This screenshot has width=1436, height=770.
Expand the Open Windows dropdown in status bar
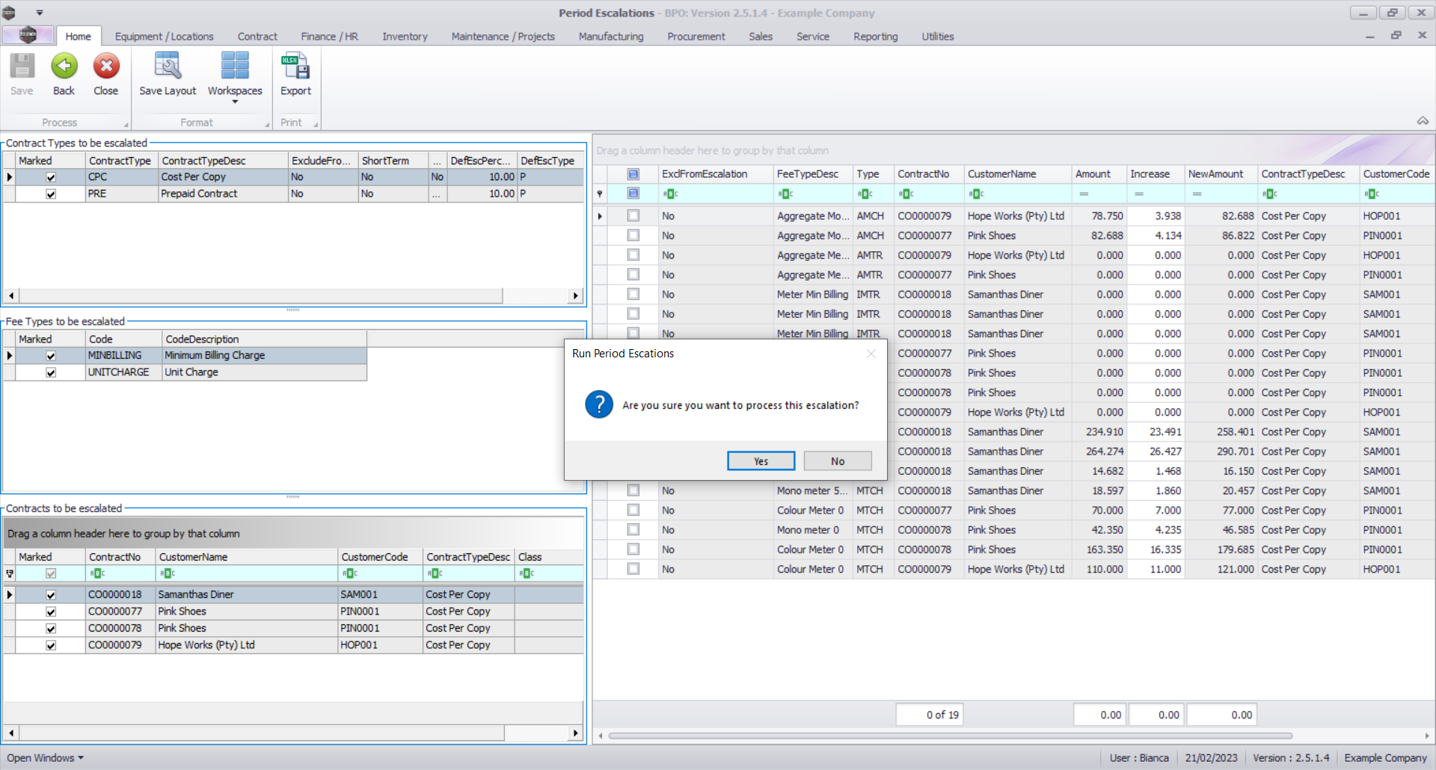click(x=45, y=757)
